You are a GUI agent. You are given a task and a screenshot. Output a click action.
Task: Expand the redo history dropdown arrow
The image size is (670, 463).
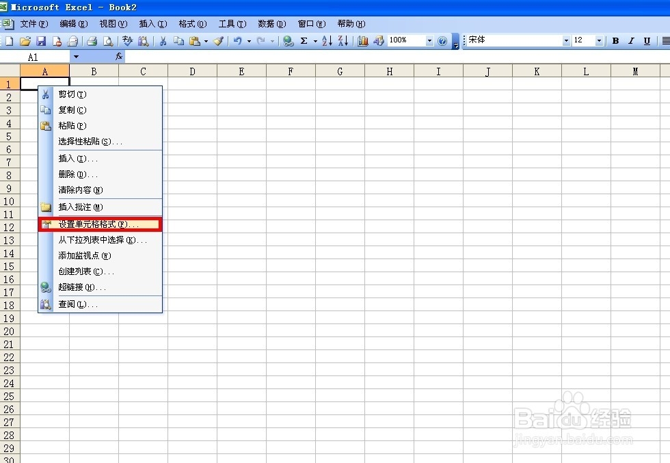click(x=272, y=41)
